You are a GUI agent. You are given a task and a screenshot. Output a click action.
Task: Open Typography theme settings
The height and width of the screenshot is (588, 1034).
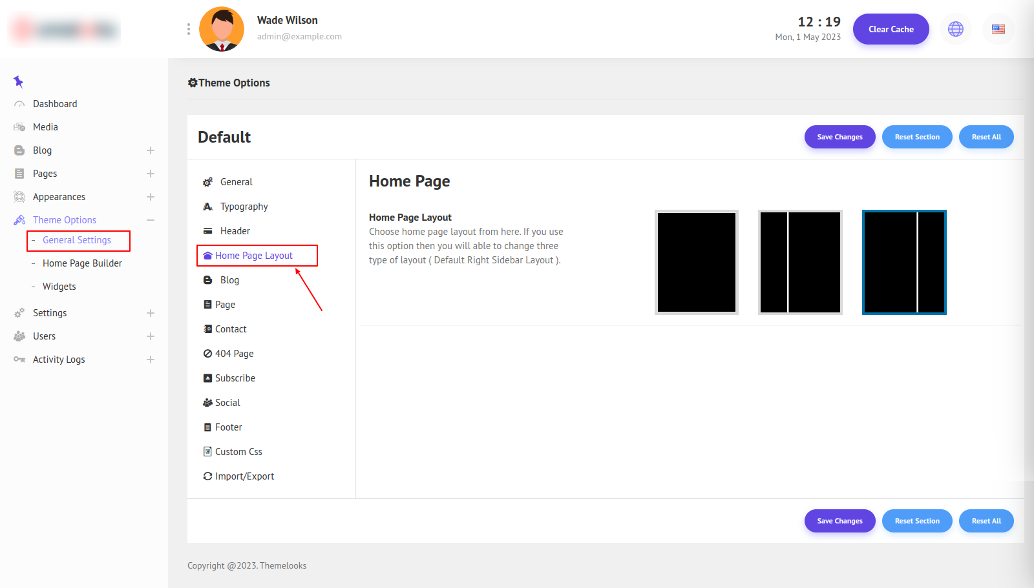coord(244,207)
